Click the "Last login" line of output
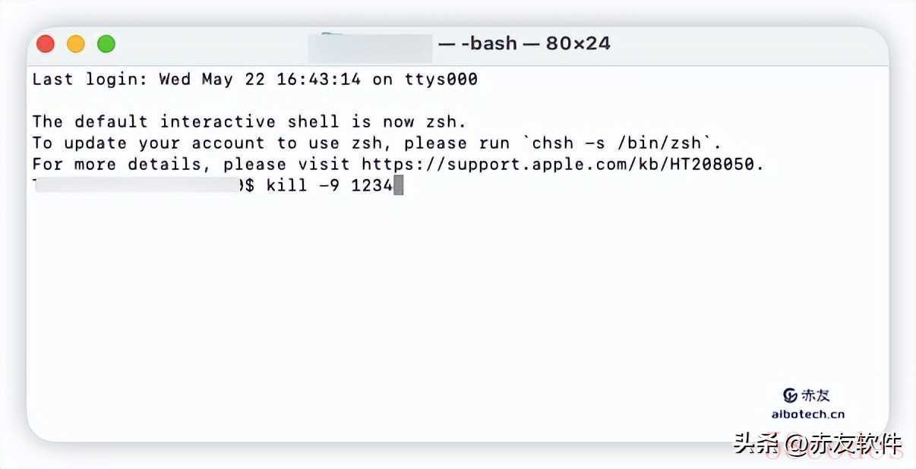This screenshot has height=469, width=916. click(x=255, y=79)
